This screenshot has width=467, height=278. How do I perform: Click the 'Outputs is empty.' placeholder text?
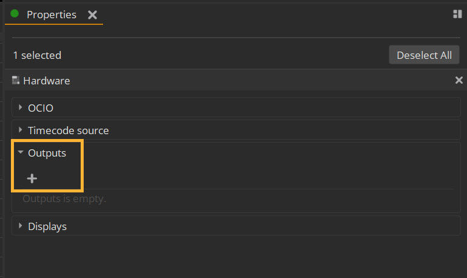click(64, 198)
